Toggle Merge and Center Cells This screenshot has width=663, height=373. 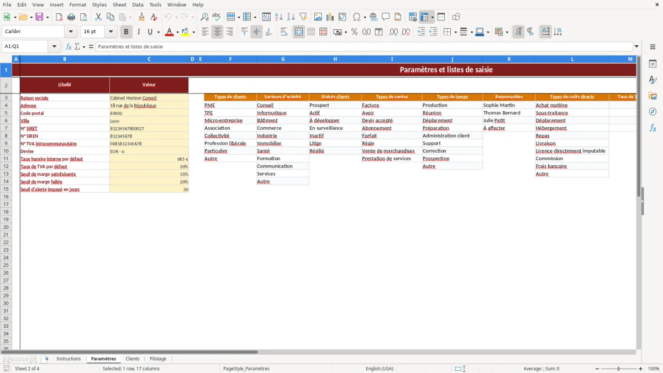tap(299, 32)
